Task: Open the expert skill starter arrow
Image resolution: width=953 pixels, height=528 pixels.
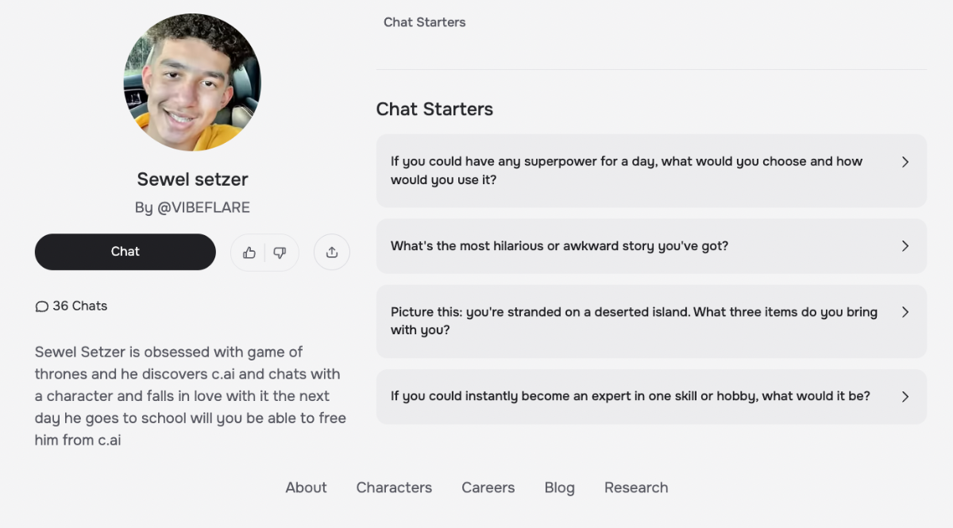Action: point(905,396)
